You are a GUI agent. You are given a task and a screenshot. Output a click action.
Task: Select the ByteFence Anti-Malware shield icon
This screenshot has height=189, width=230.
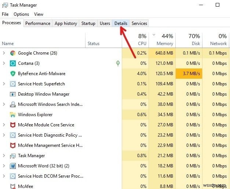[13, 74]
